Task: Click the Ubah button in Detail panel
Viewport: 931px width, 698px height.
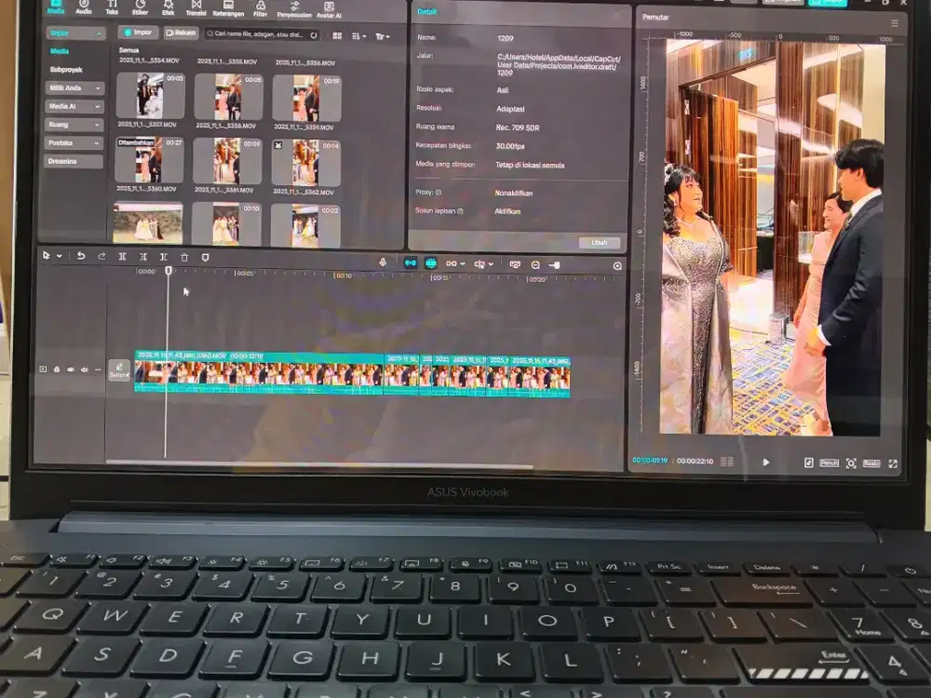Action: pyautogui.click(x=600, y=242)
